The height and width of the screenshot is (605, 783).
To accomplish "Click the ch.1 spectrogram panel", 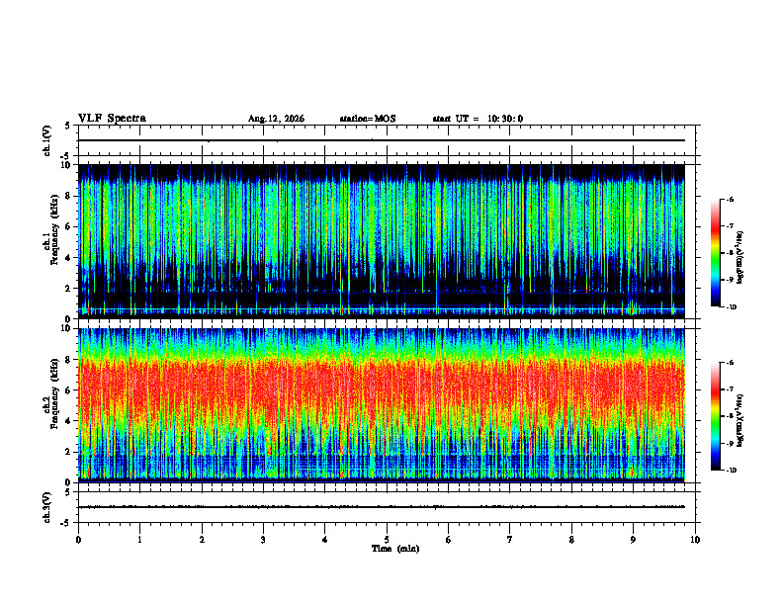I will click(x=382, y=241).
